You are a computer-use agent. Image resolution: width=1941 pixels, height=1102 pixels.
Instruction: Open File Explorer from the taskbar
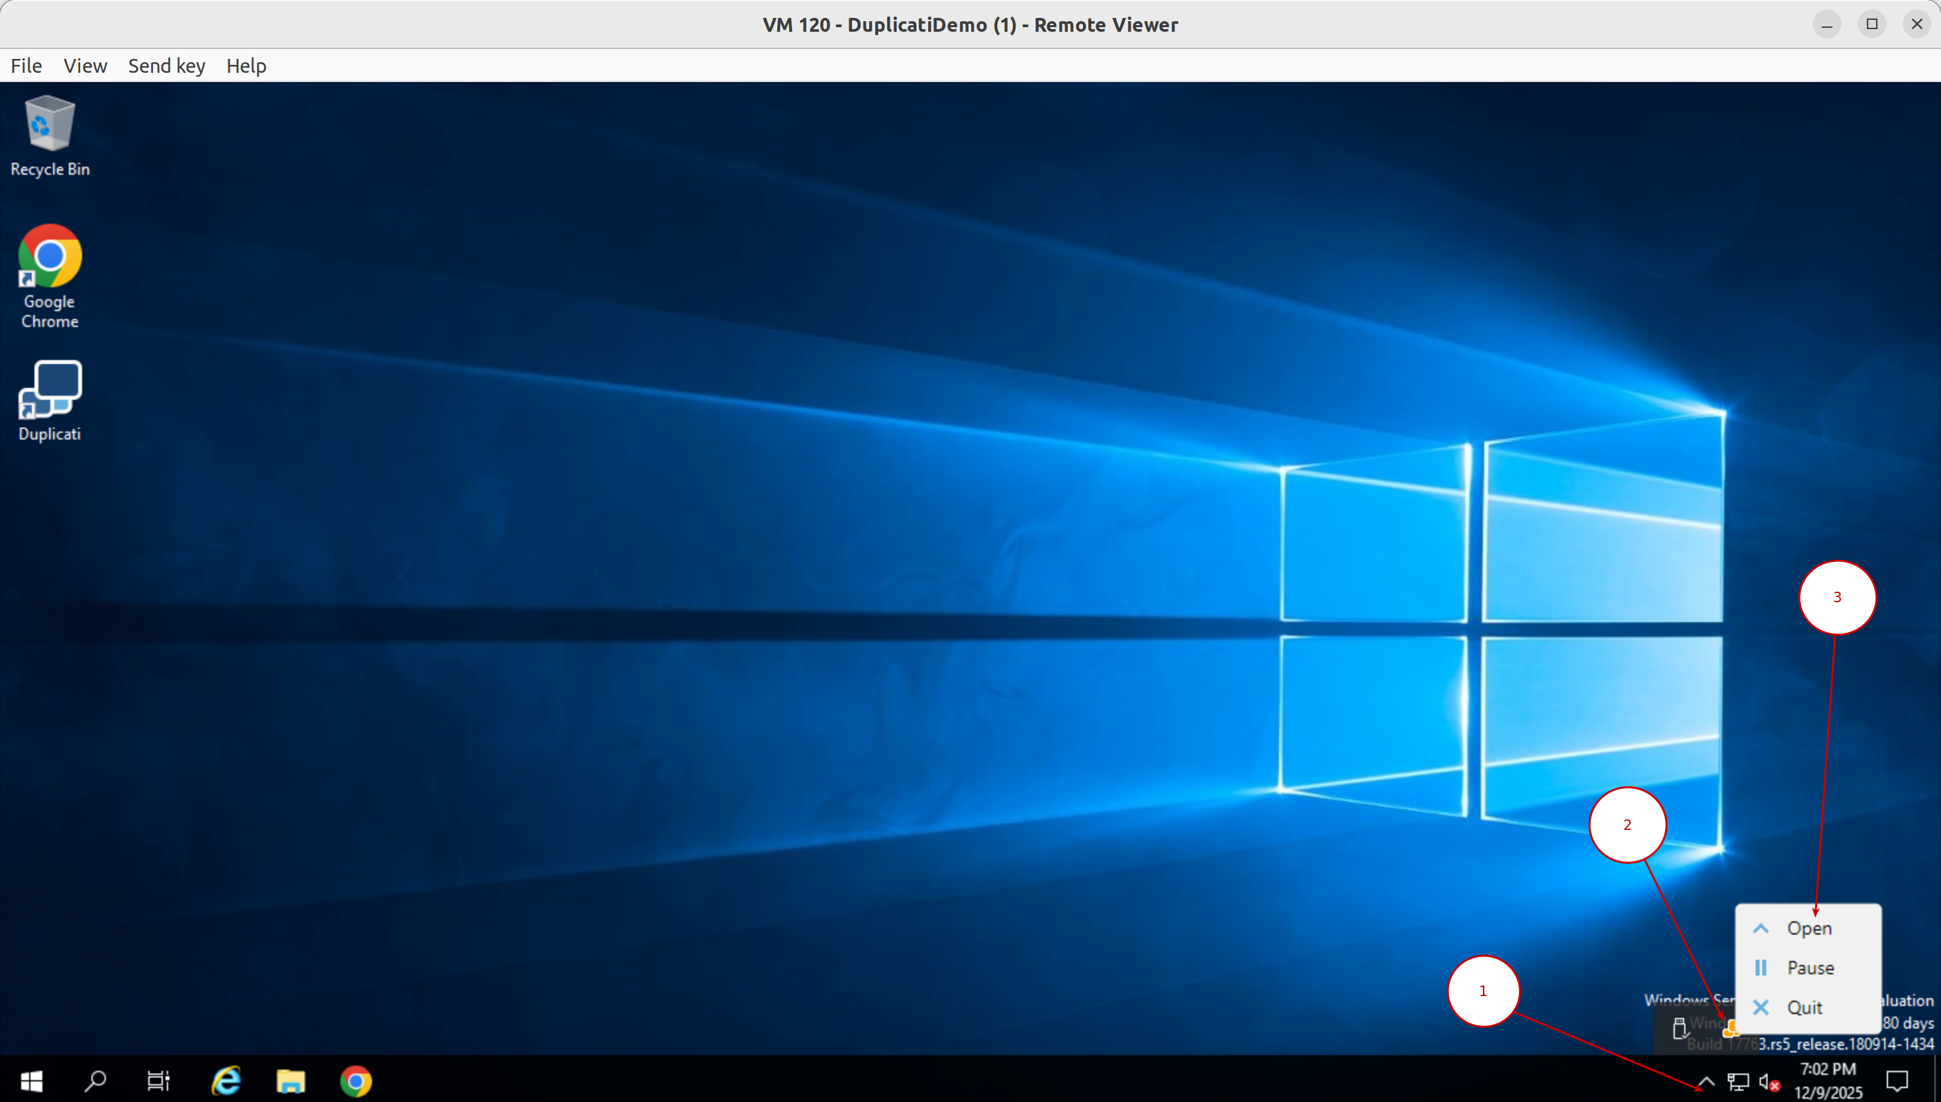point(291,1081)
